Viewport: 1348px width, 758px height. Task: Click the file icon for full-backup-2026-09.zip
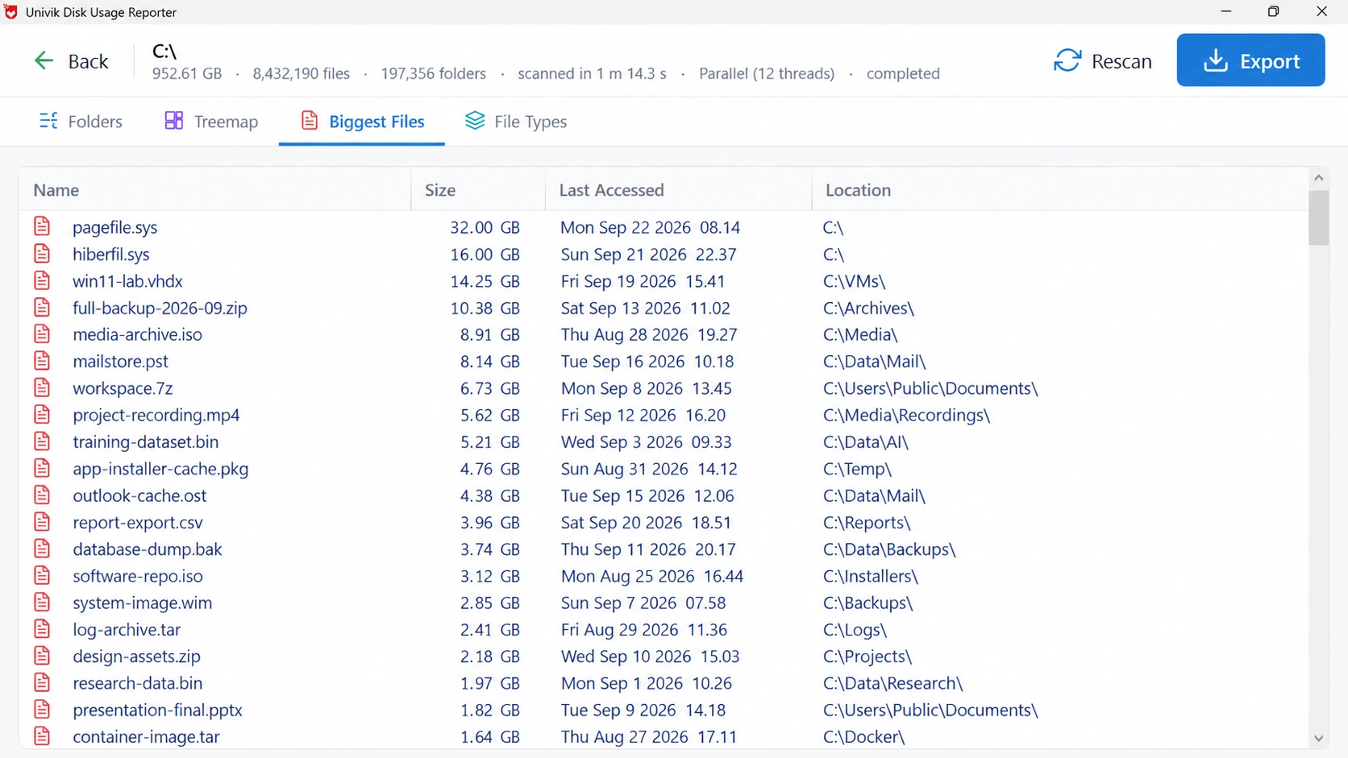[x=42, y=307]
